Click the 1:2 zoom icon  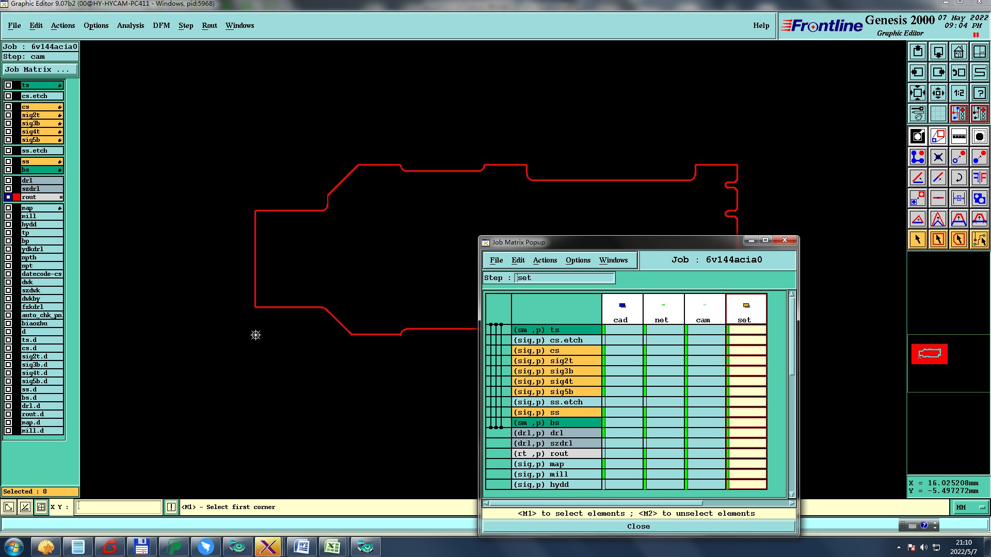coord(958,93)
